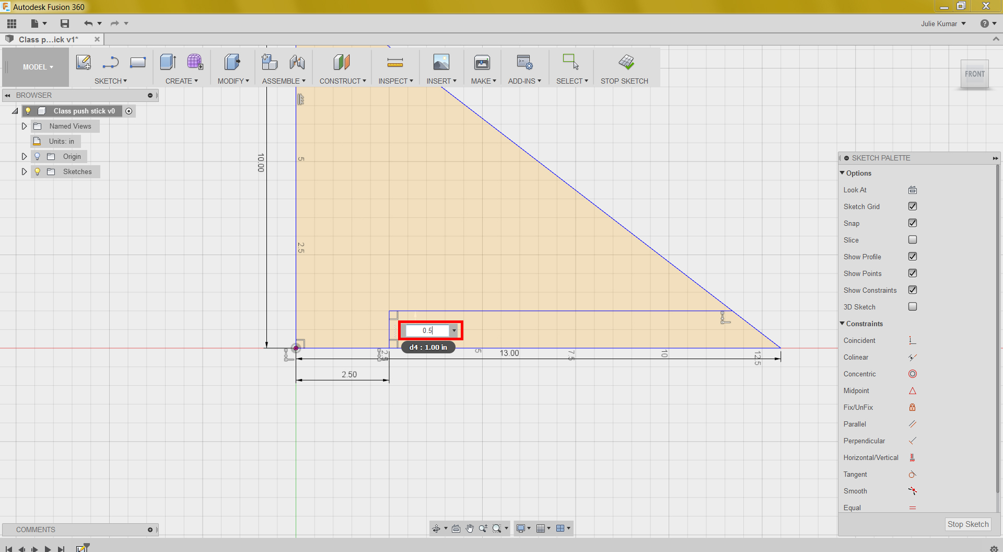
Task: Click the 3D Print make icon
Action: 482,62
